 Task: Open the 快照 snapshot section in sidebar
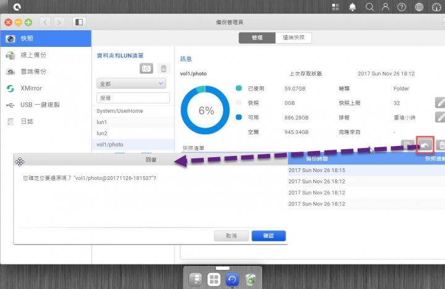(46, 38)
